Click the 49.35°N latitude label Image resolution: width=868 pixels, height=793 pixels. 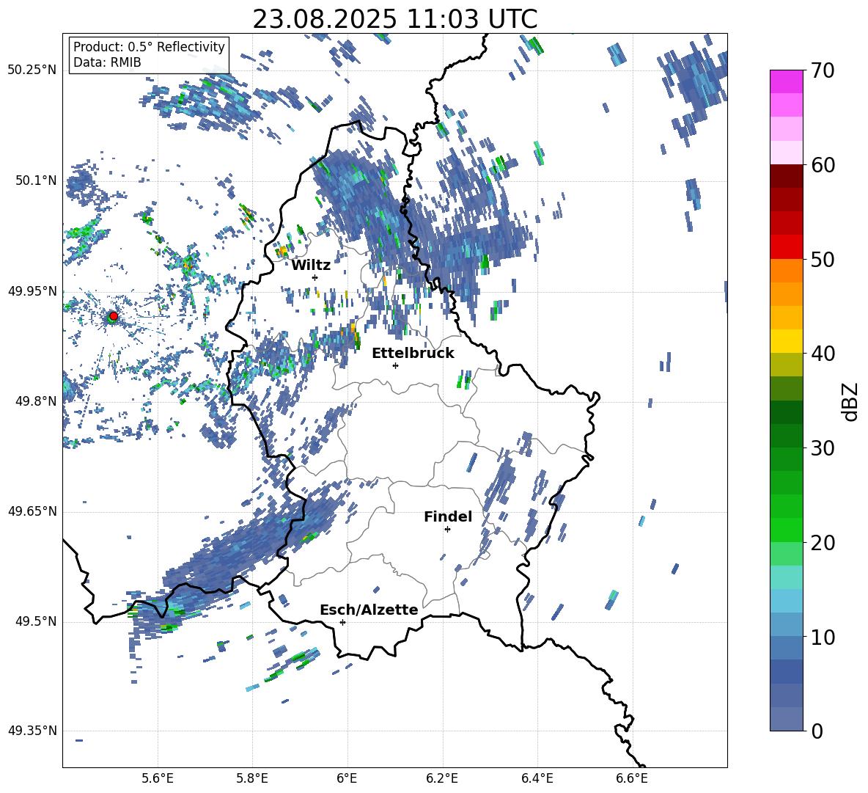[x=32, y=731]
